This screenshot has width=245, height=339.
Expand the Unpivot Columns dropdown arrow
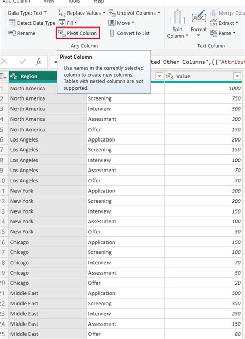pos(159,13)
